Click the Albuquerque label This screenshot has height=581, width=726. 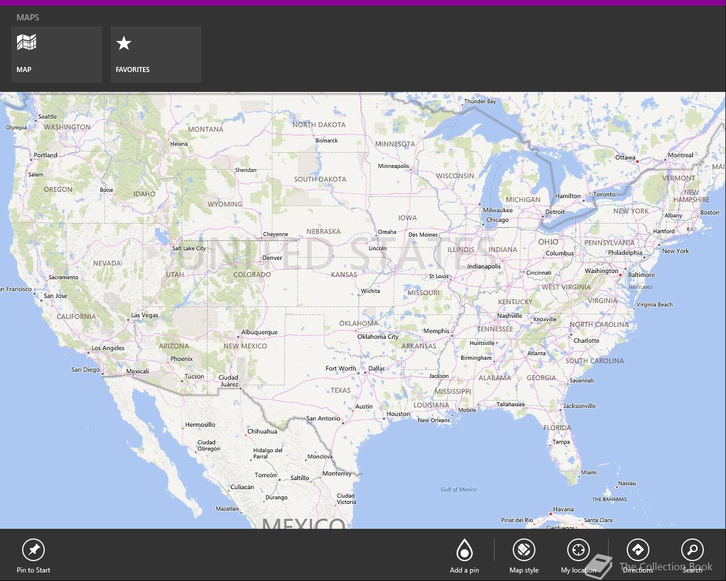click(x=259, y=332)
